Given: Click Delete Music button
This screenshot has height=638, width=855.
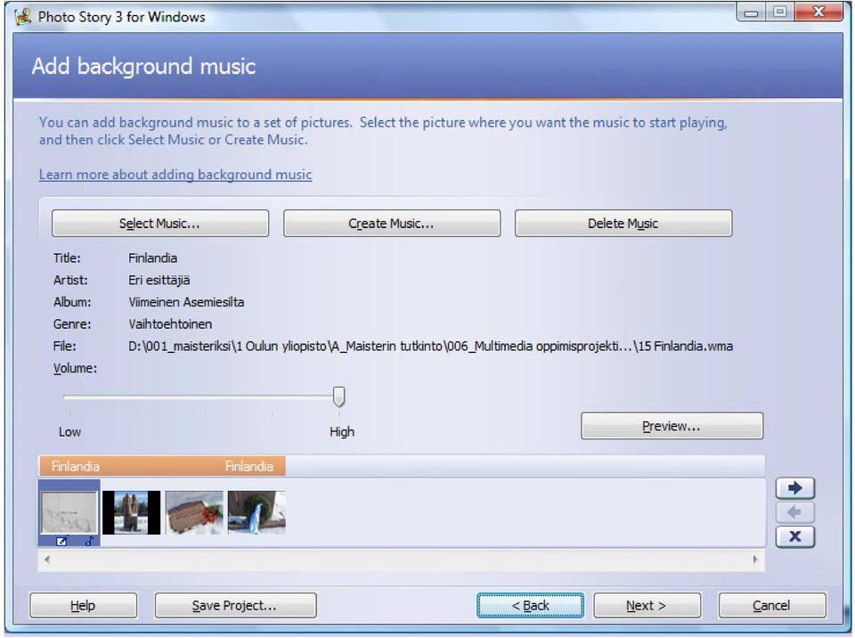Looking at the screenshot, I should tap(623, 224).
